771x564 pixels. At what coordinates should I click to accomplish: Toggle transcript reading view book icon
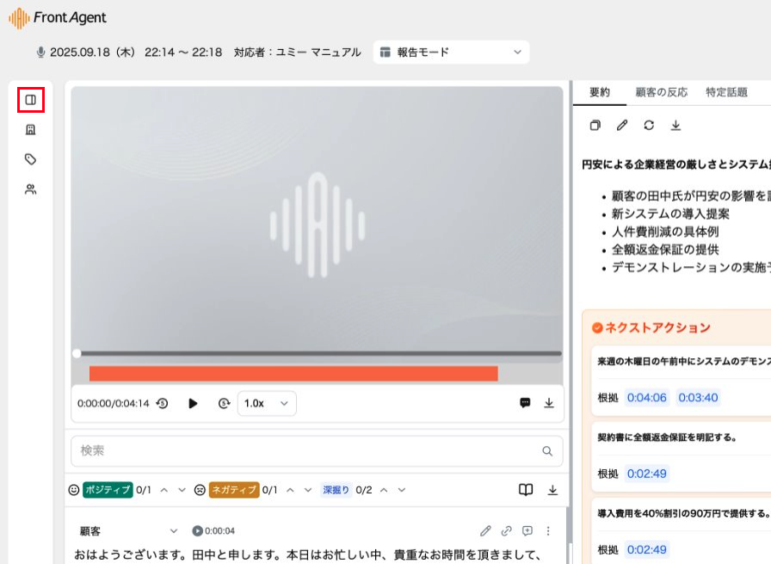[x=526, y=490]
